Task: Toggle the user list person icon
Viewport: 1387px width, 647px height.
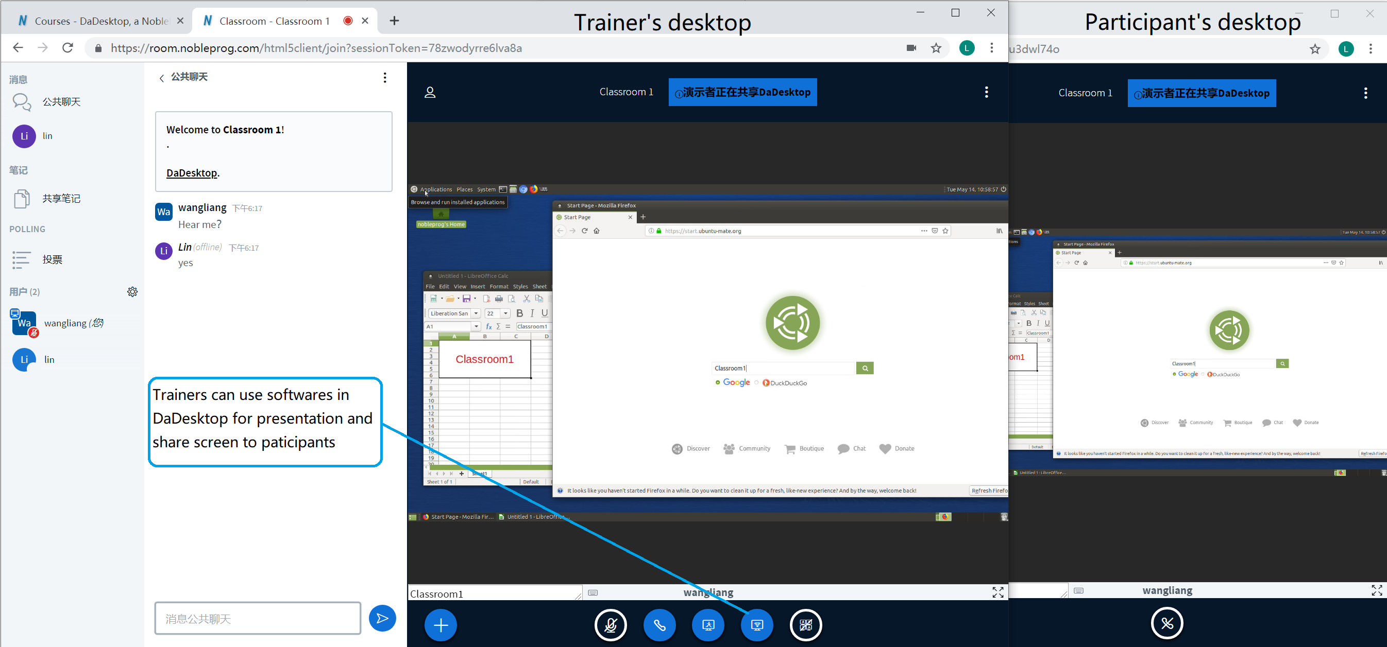Action: click(430, 93)
